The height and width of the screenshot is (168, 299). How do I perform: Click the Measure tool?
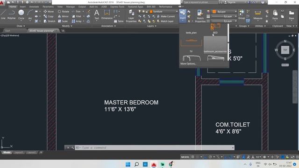[x=257, y=15]
